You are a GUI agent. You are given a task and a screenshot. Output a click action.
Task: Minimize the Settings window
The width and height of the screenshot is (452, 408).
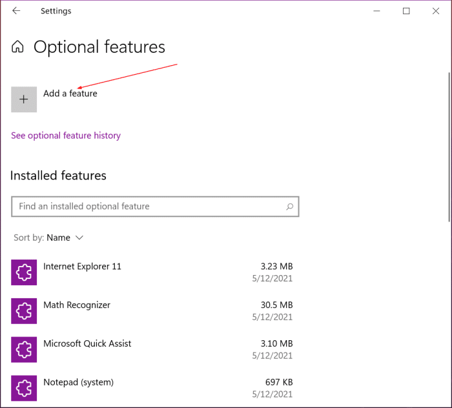(x=376, y=11)
